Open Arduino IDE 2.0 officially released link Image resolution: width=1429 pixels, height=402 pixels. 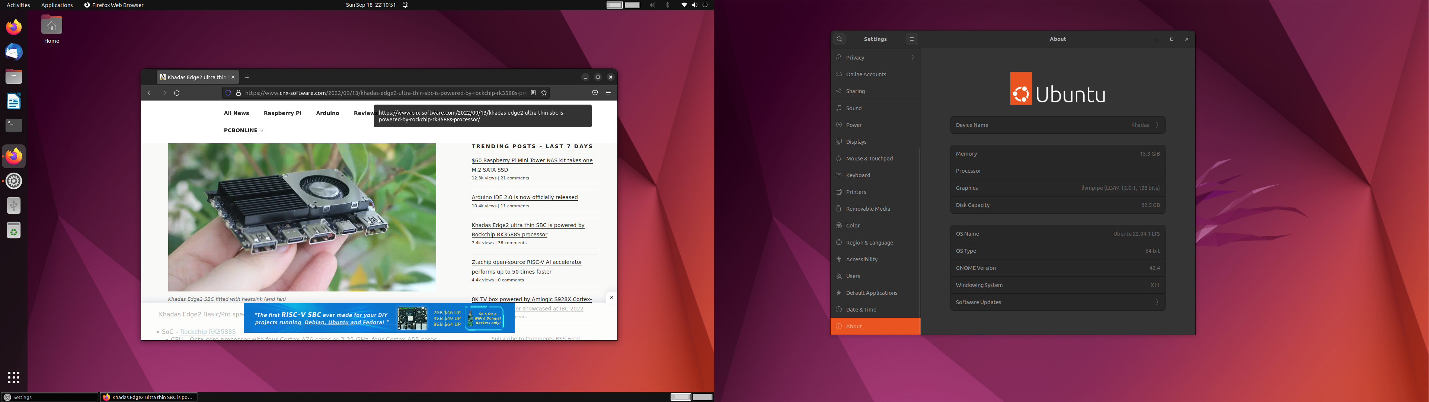tap(525, 197)
